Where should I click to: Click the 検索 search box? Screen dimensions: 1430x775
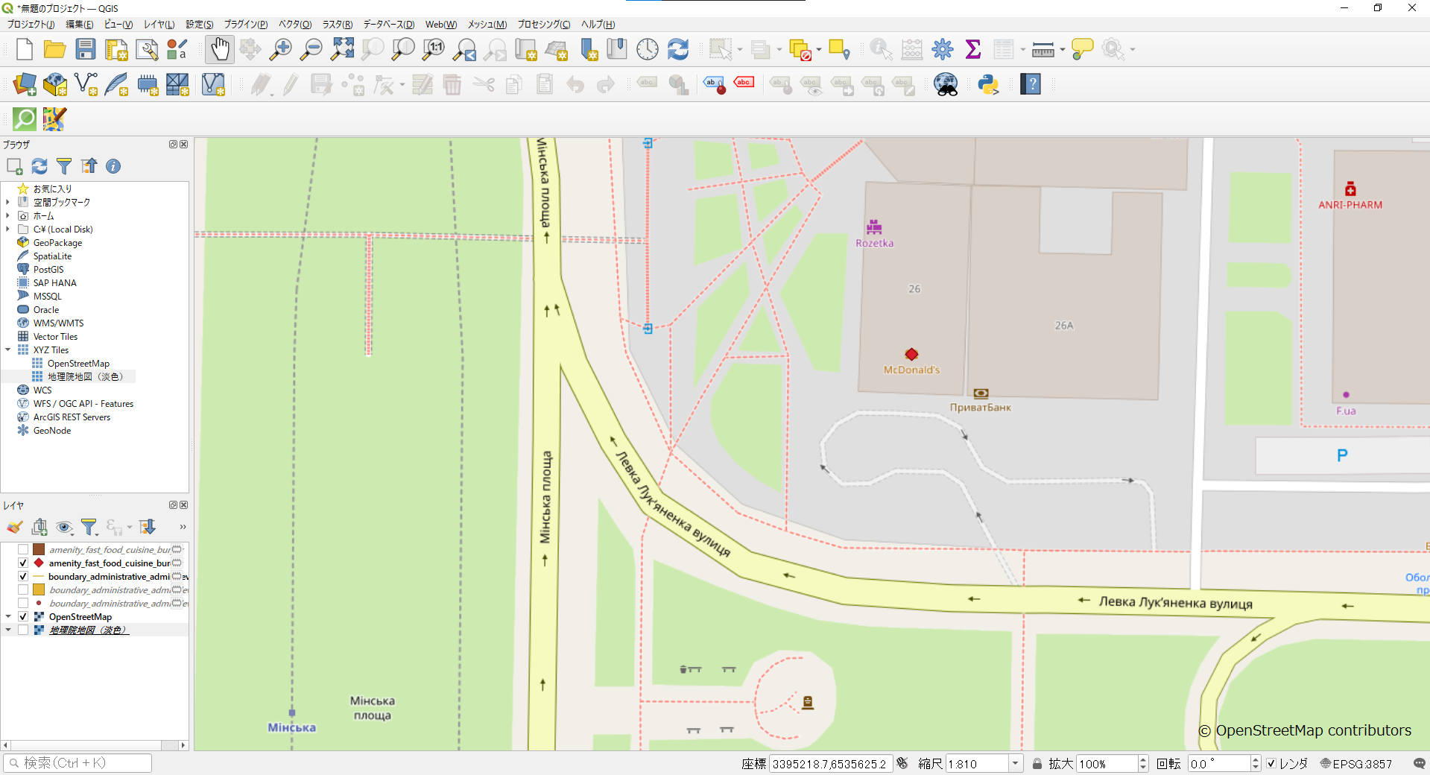pyautogui.click(x=77, y=762)
